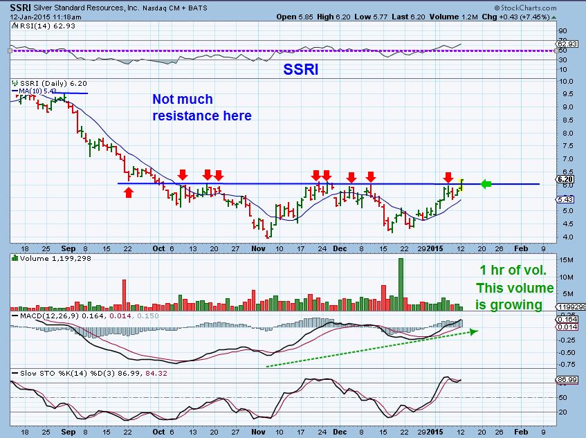
Task: Click the Silver Standard Resources, Inc. company name
Action: [x=86, y=8]
